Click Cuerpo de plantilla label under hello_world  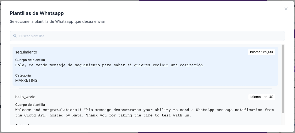30,105
